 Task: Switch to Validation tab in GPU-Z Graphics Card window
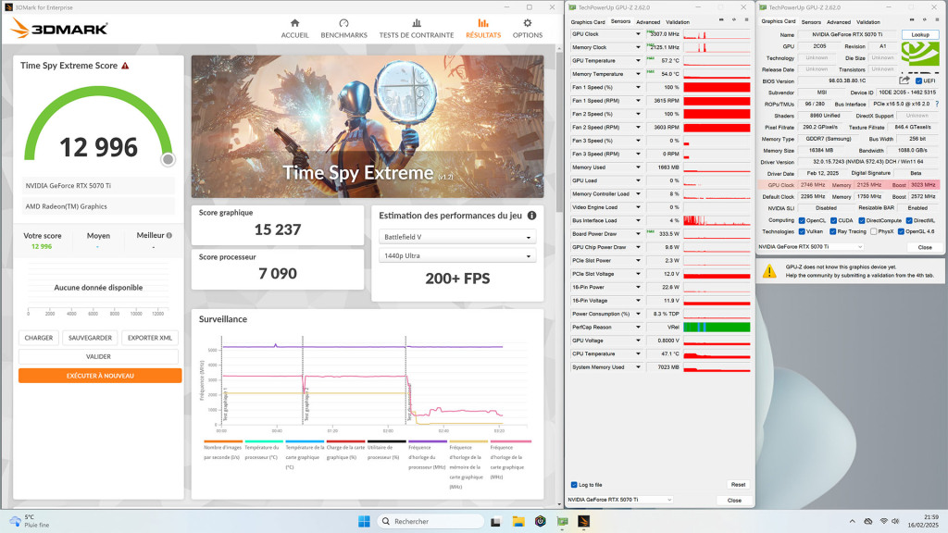tap(868, 22)
